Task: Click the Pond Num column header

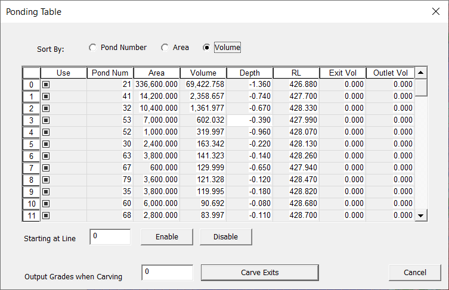Action: point(110,73)
